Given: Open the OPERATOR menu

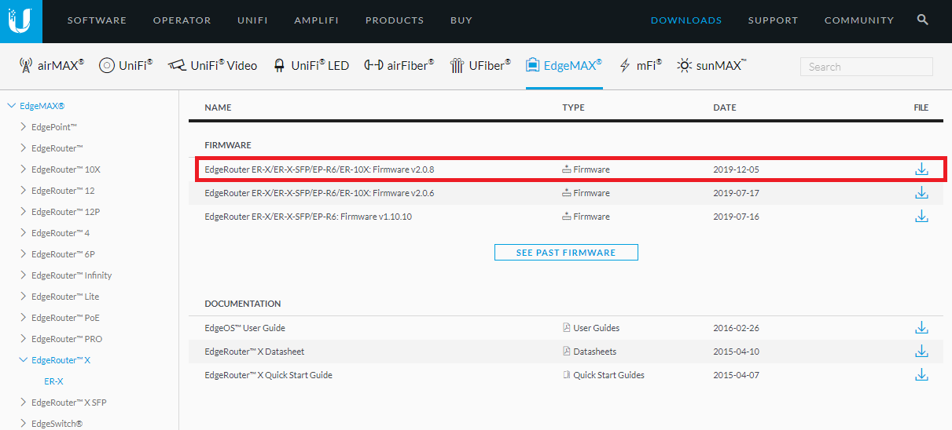Looking at the screenshot, I should tap(182, 20).
